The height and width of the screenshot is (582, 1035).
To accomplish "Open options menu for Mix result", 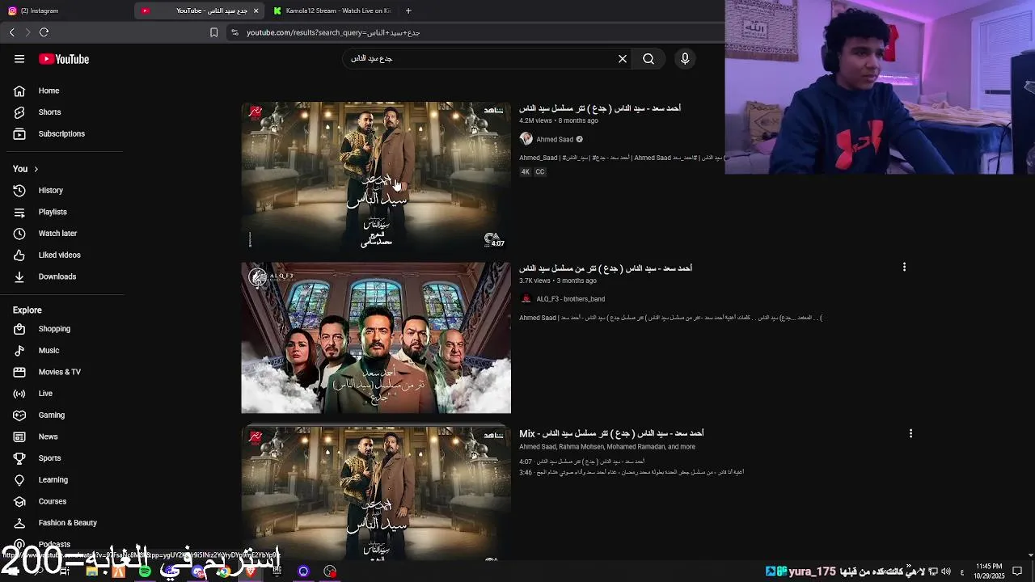I will point(910,433).
